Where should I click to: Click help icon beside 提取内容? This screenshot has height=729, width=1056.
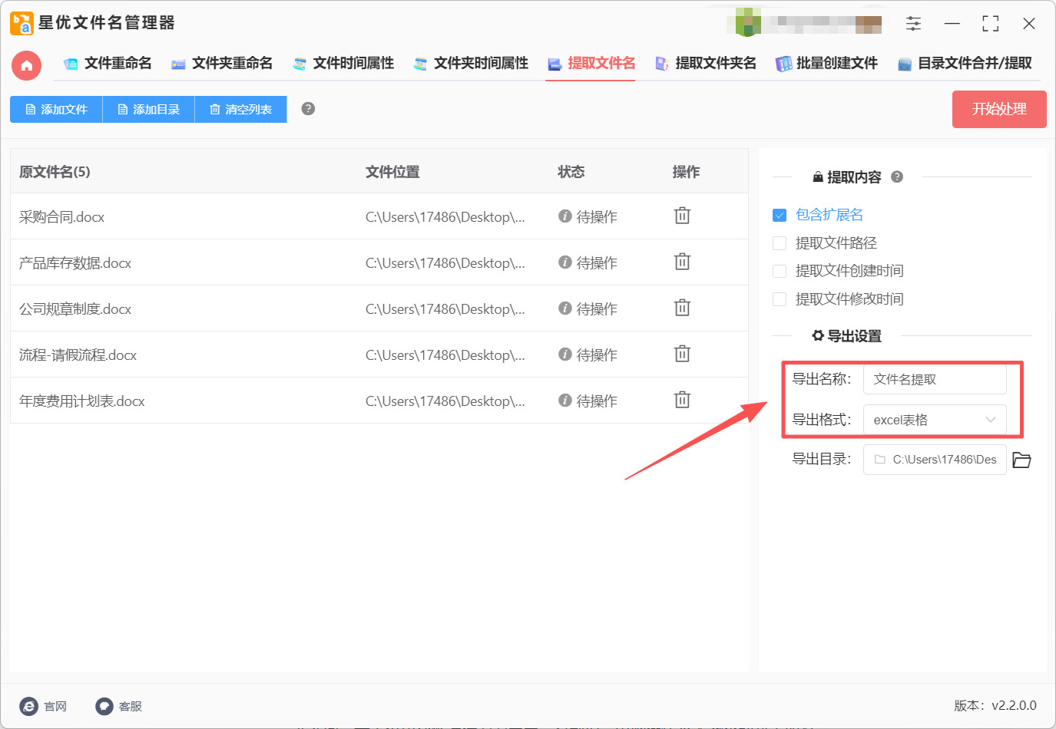pos(897,177)
